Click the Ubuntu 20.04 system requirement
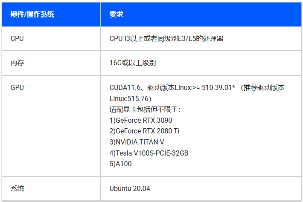 click(x=130, y=188)
